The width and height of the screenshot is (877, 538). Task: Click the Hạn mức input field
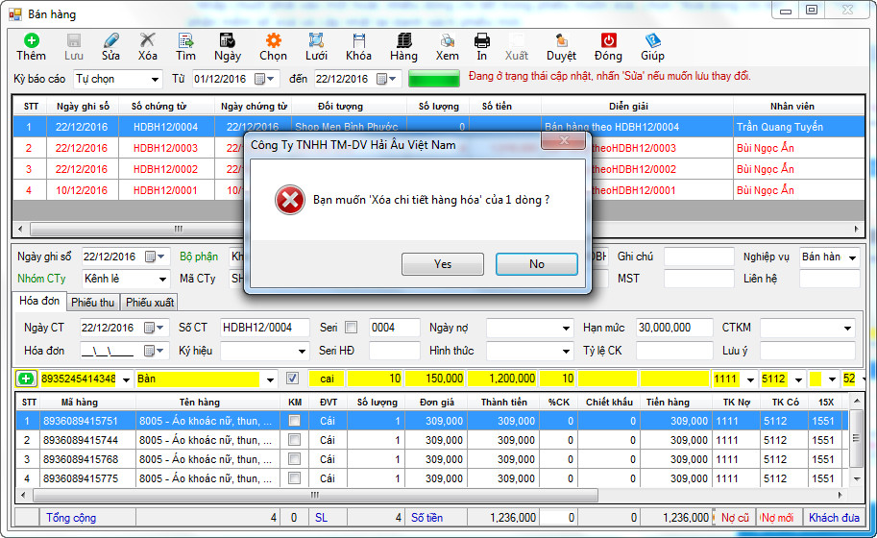[x=674, y=328]
